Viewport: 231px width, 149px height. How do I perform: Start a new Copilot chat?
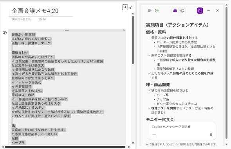pyautogui.click(x=200, y=11)
